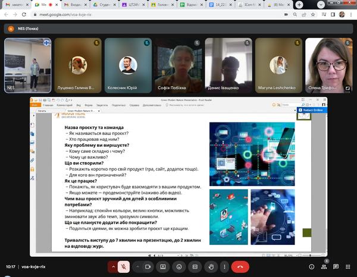357x277 pixels.
Task: Click the meet.google.com address bar
Action: pos(149,14)
